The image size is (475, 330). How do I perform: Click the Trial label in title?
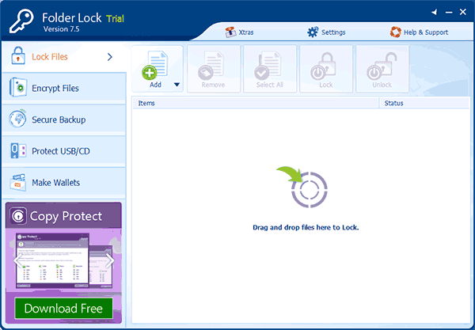(x=115, y=19)
